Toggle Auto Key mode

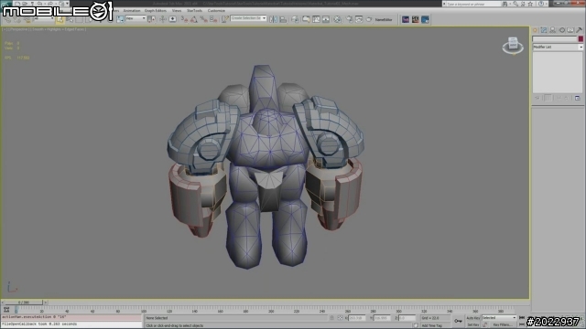point(473,318)
